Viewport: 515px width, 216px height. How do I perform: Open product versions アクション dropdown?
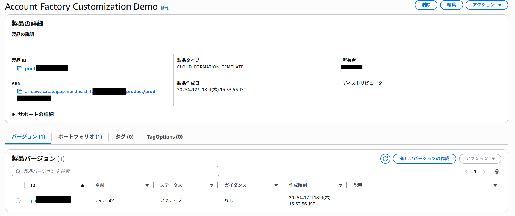coord(480,159)
